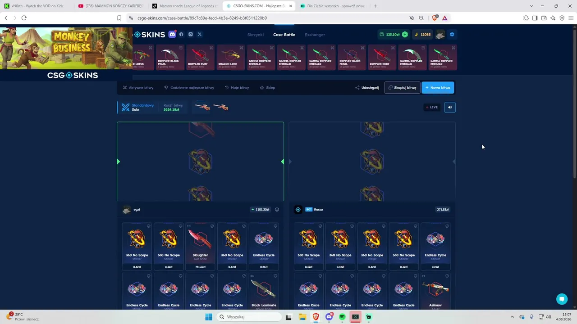Mute the battle sound via speaker button
The image size is (577, 324).
[450, 107]
